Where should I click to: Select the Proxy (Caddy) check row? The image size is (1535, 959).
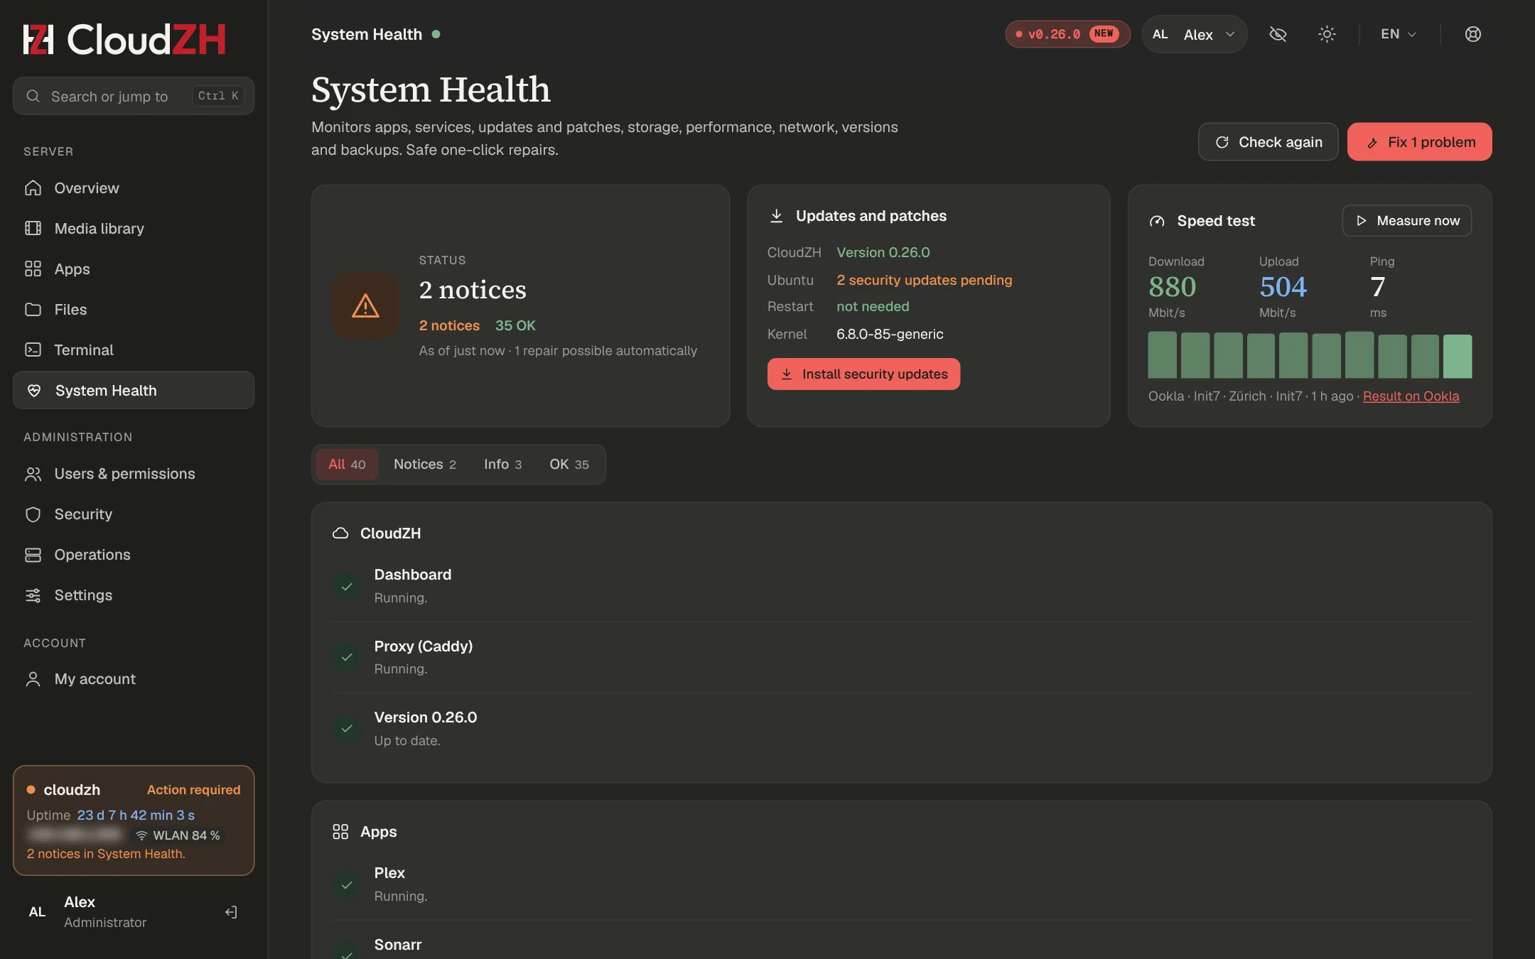point(901,657)
